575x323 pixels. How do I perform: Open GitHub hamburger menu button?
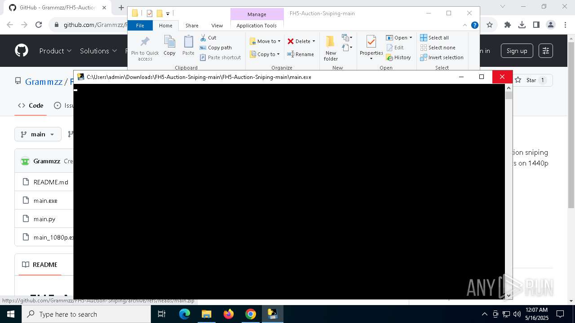coord(546,51)
